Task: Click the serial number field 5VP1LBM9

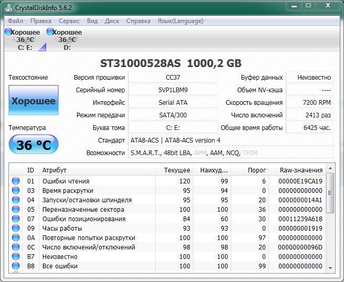Action: pyautogui.click(x=173, y=90)
